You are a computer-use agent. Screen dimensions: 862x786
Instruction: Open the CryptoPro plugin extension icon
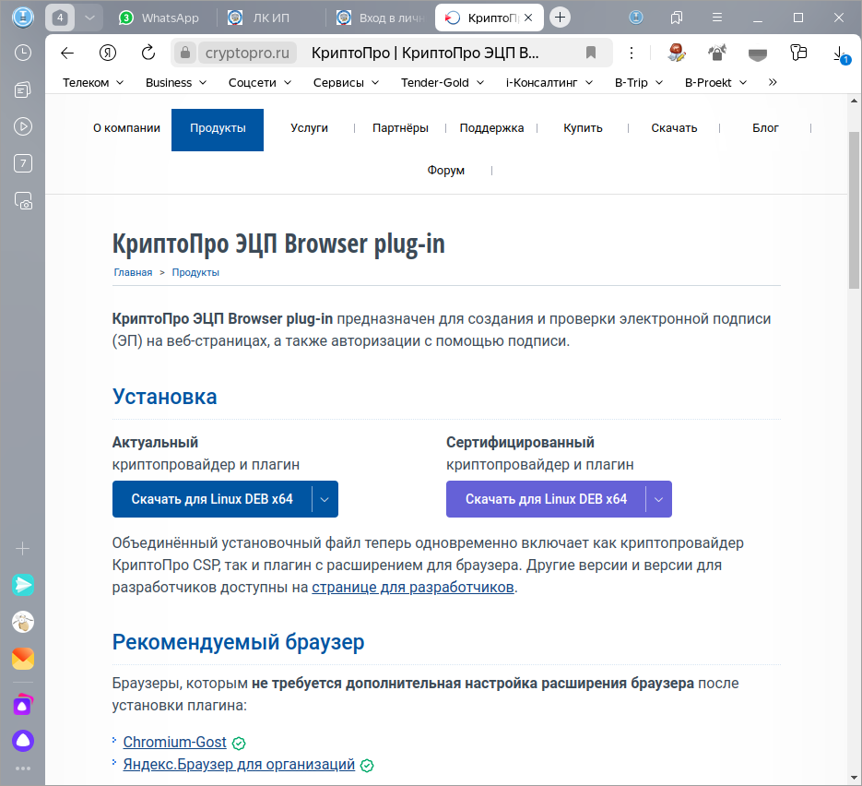click(x=717, y=53)
